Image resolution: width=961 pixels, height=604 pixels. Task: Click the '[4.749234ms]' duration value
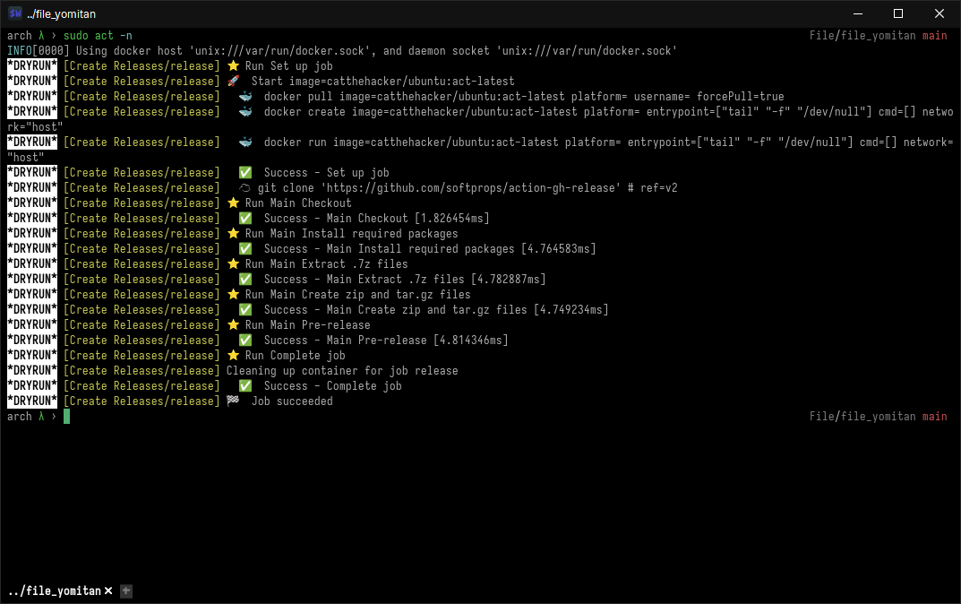pyautogui.click(x=571, y=310)
